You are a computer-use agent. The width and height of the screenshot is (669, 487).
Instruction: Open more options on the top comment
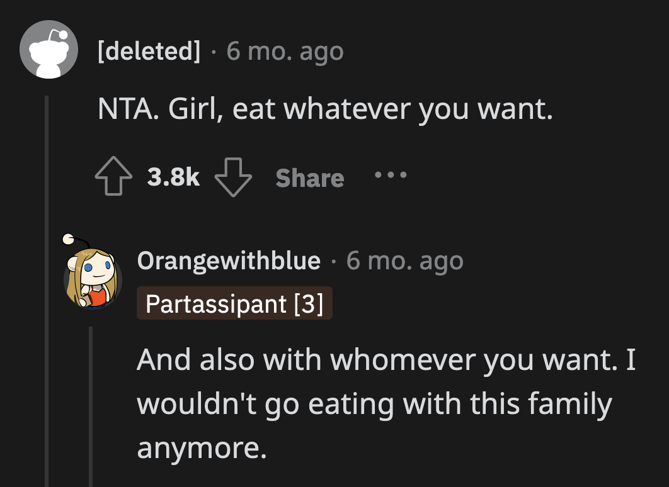point(391,177)
